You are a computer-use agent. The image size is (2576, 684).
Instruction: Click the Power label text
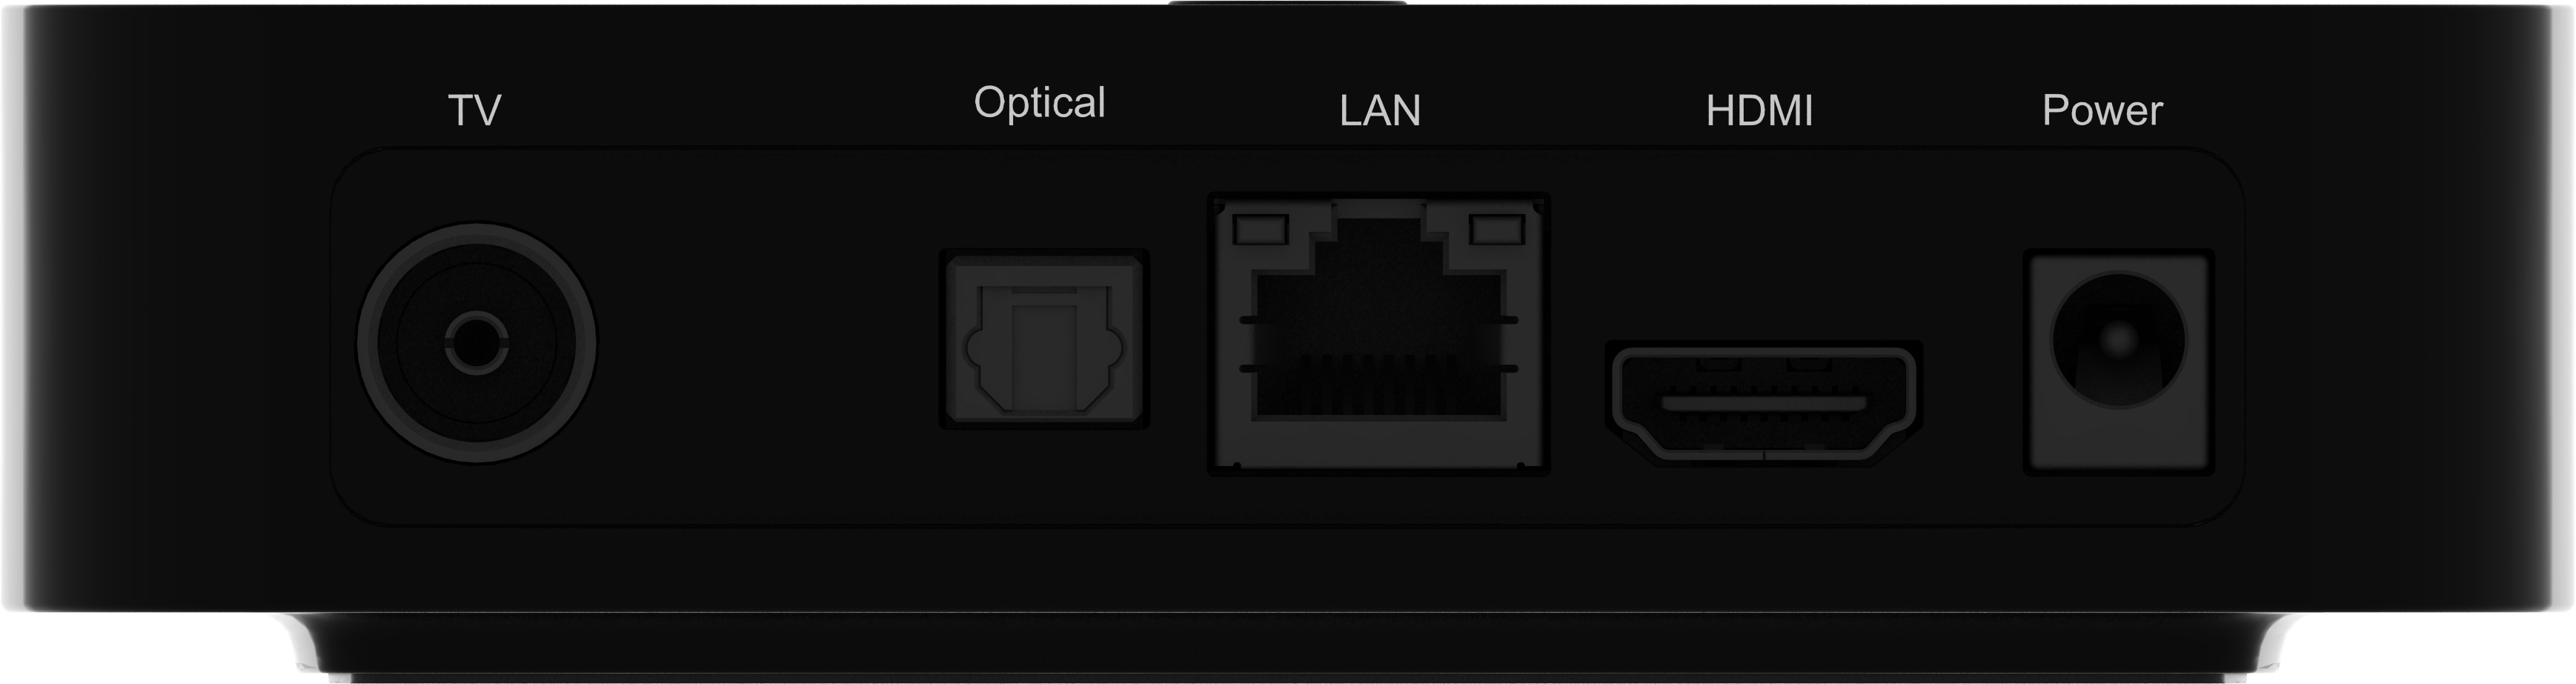(2102, 110)
